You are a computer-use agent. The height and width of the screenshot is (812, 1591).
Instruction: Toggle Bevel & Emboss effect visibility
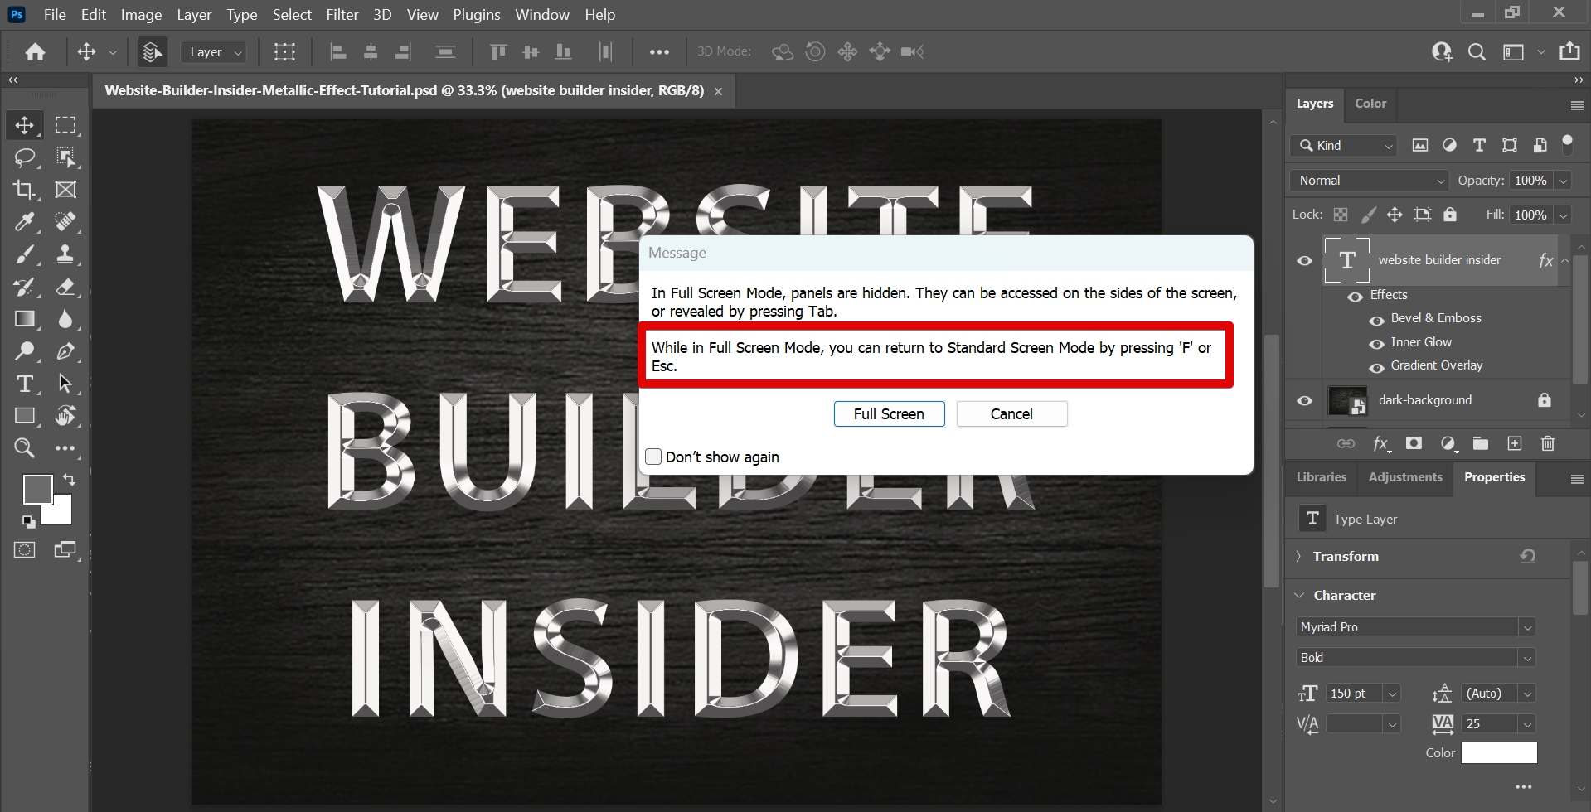point(1376,319)
